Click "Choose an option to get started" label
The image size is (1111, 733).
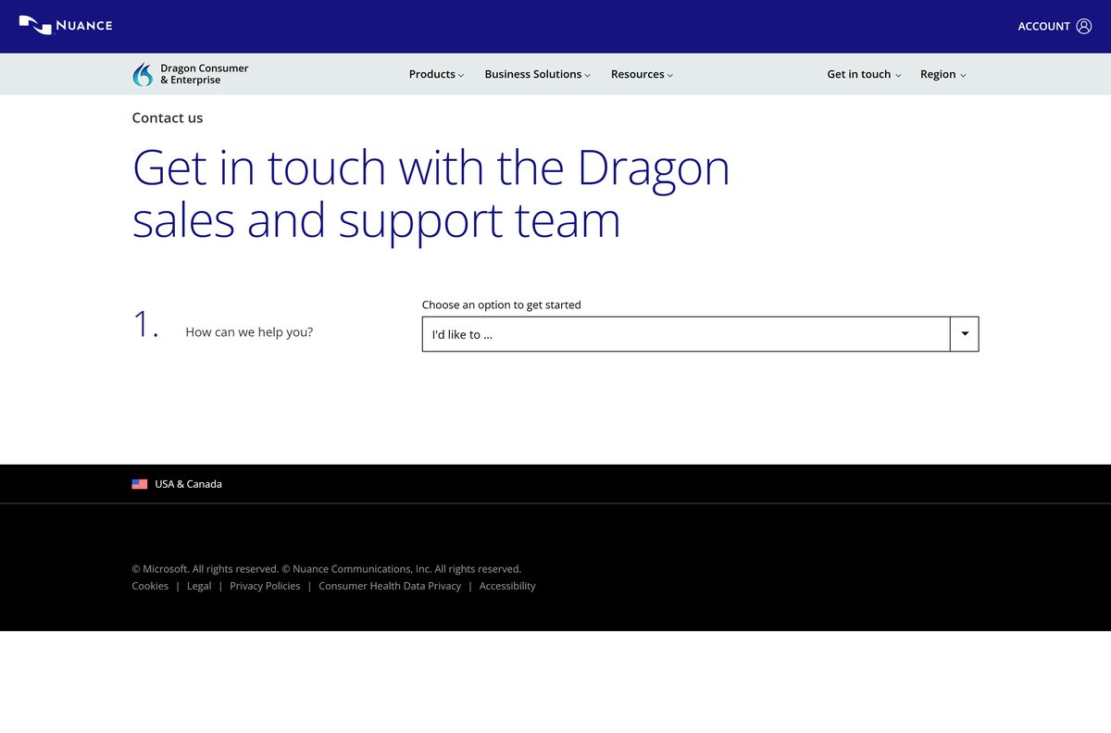pos(502,304)
